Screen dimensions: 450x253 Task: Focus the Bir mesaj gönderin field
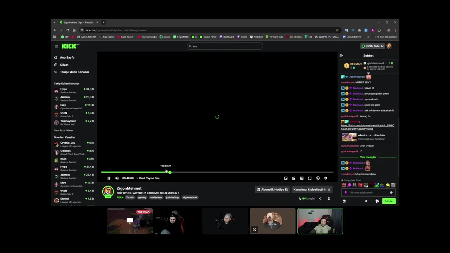click(x=368, y=193)
